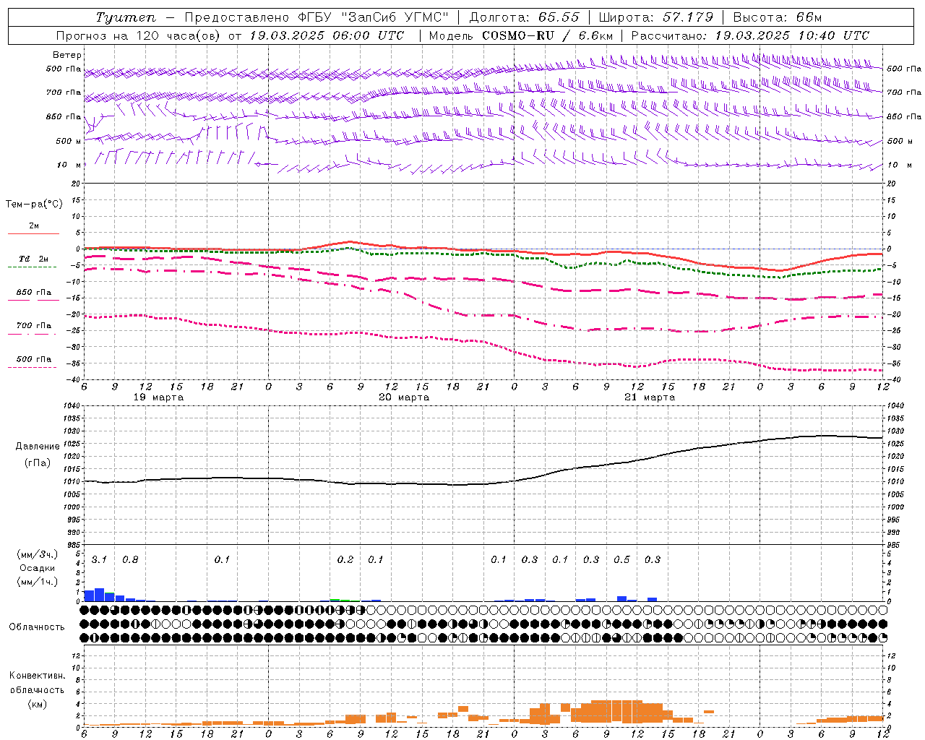
Task: Click the "0.5" precipitation amount
Action: (621, 560)
